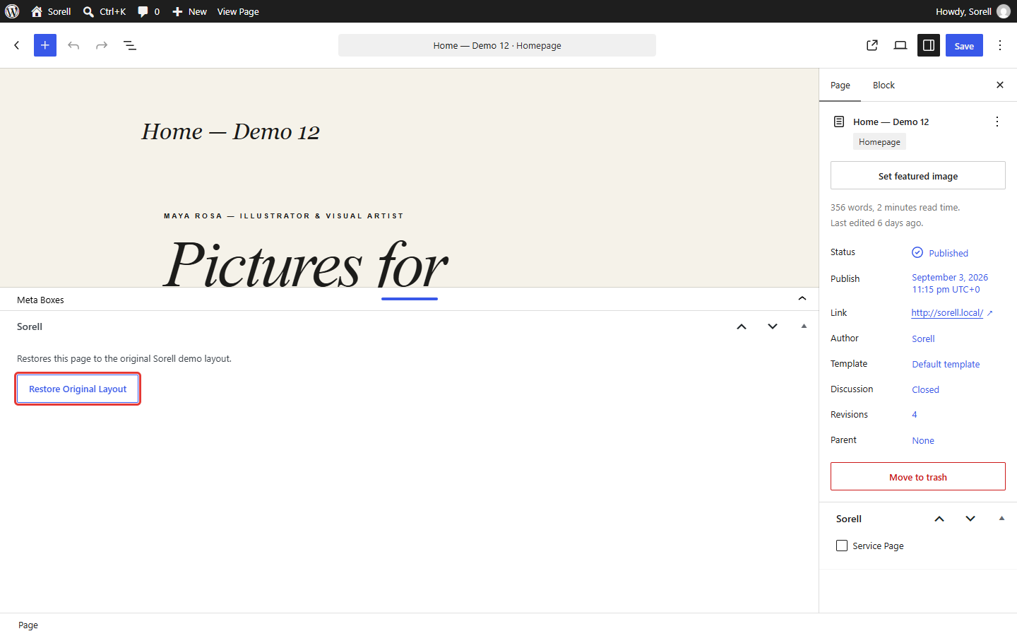Collapse the sidebar Sorell panel
1017x636 pixels.
1001,519
